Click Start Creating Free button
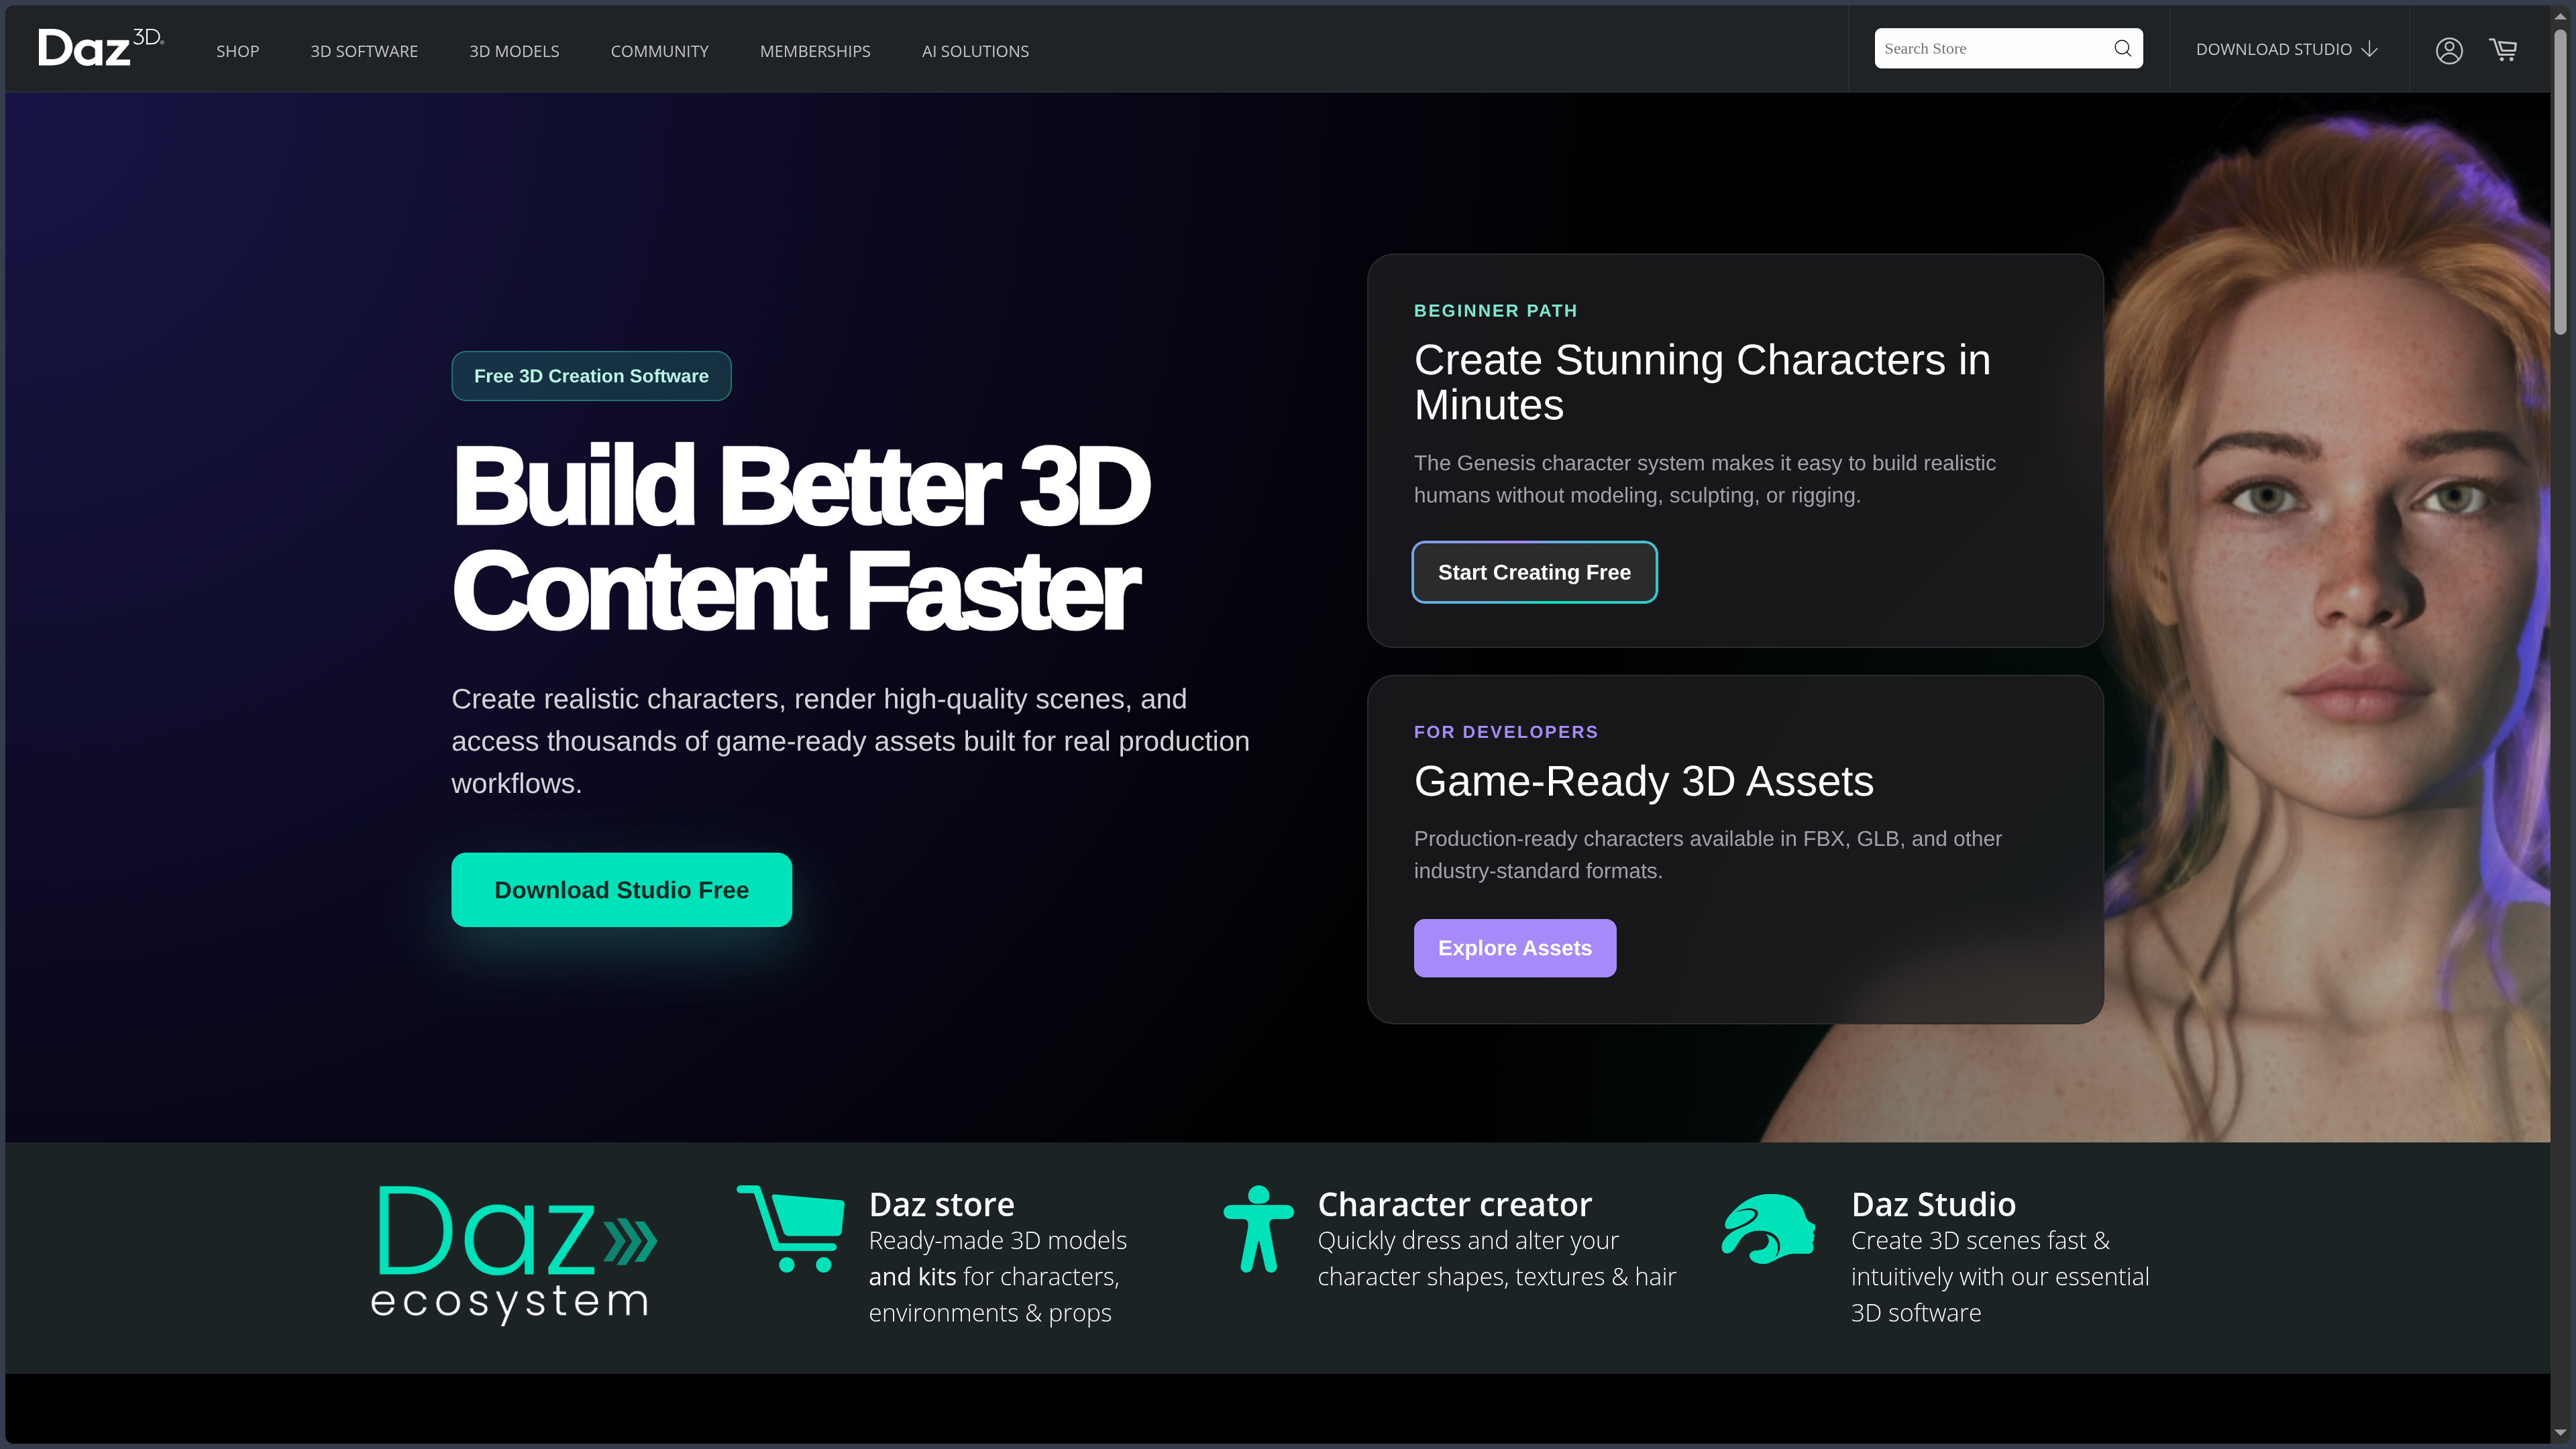Image resolution: width=2576 pixels, height=1449 pixels. pyautogui.click(x=1534, y=572)
